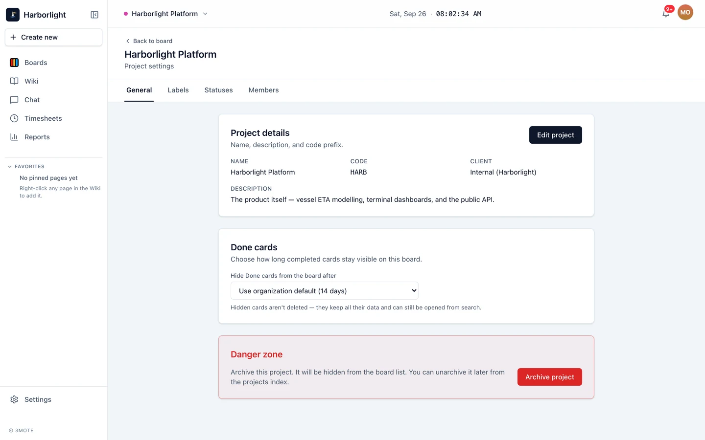Image resolution: width=705 pixels, height=440 pixels.
Task: Click the 08:02:34 AM clock text
Action: click(x=459, y=14)
